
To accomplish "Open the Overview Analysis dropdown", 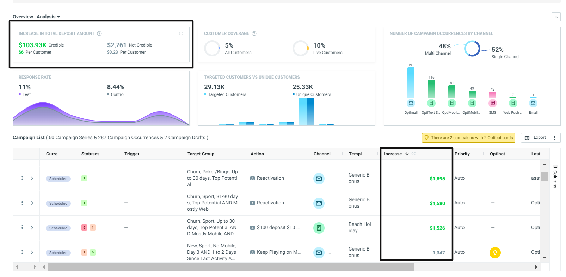I will coord(36,17).
